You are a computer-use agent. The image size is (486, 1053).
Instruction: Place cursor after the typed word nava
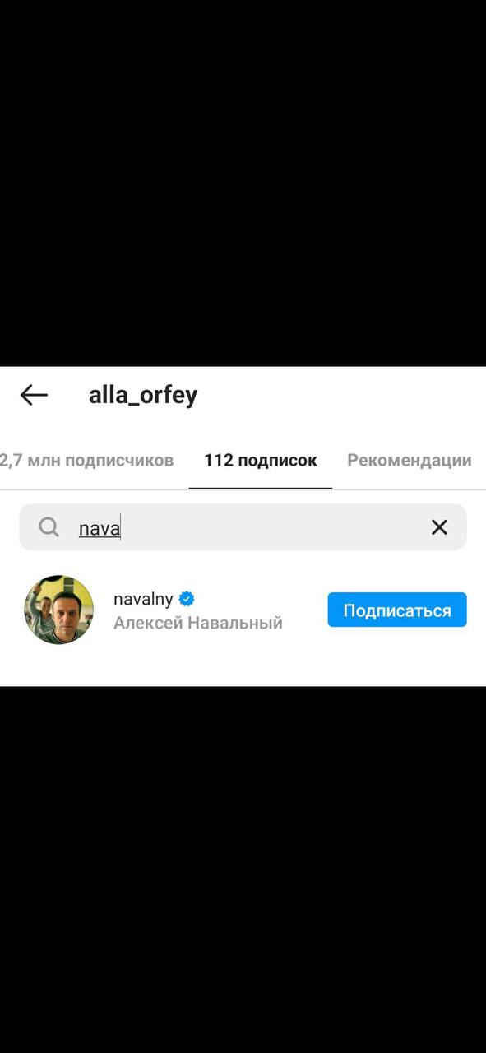tap(121, 528)
